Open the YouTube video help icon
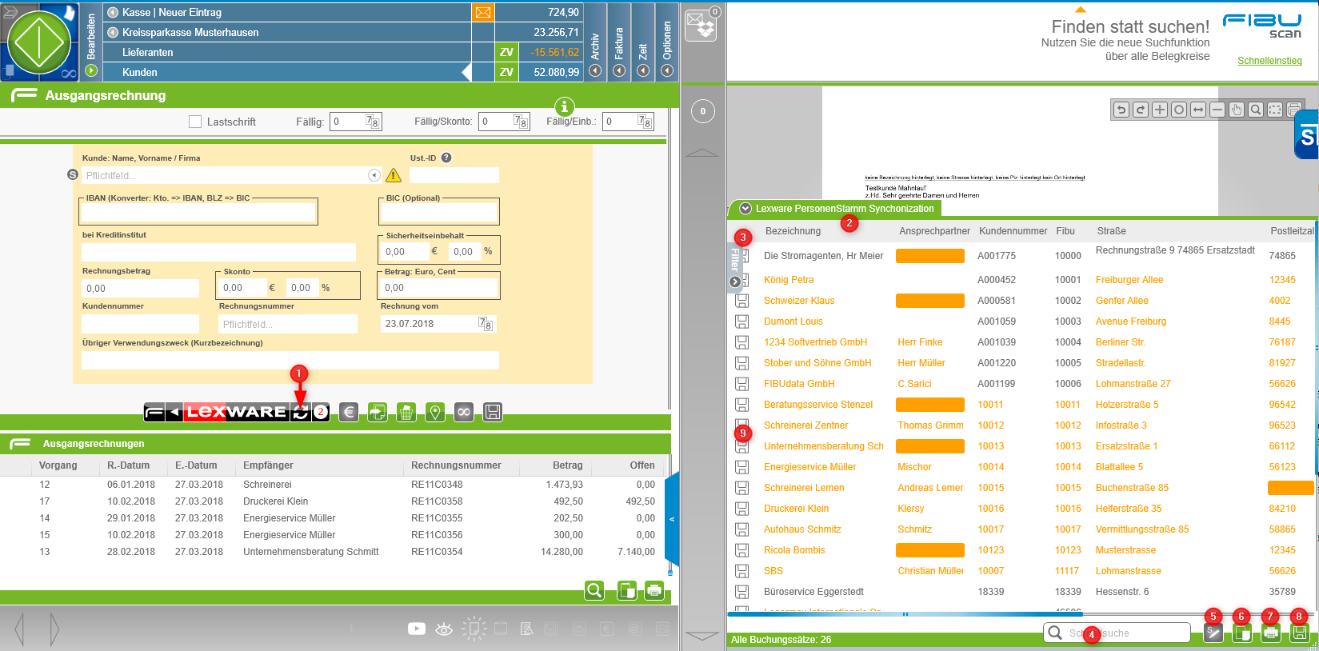Viewport: 1319px width, 651px height. (417, 629)
